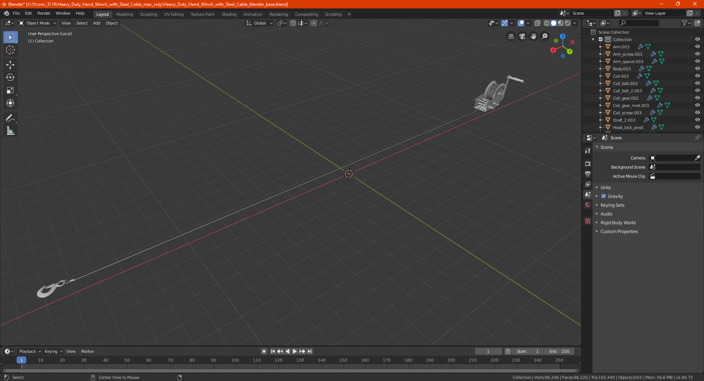Select the Select Box tool
Image resolution: width=704 pixels, height=381 pixels.
[10, 37]
